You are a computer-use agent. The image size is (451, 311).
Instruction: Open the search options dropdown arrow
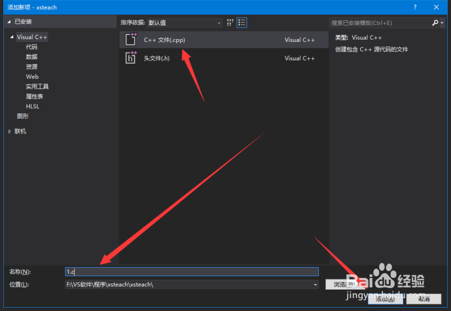[x=442, y=23]
